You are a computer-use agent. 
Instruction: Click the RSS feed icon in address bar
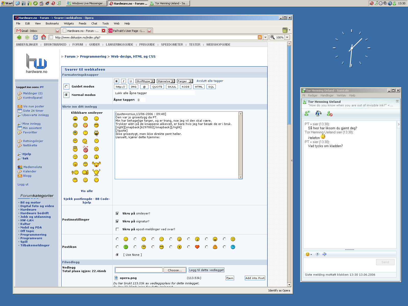point(260,37)
